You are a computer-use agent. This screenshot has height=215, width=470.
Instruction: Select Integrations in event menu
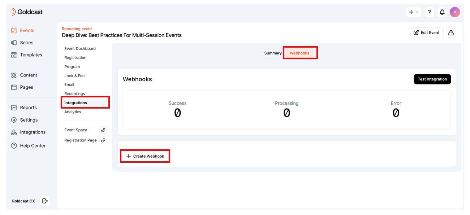coord(85,103)
